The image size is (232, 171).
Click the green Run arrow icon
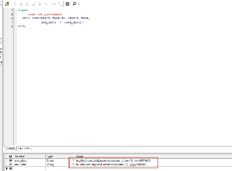15,4
